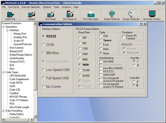Collapse the Operations tree node
The height and width of the screenshot is (123, 166).
coord(4,27)
